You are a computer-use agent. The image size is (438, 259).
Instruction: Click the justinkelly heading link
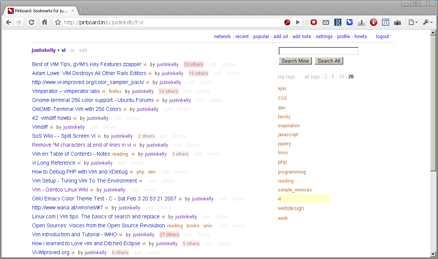(x=44, y=50)
